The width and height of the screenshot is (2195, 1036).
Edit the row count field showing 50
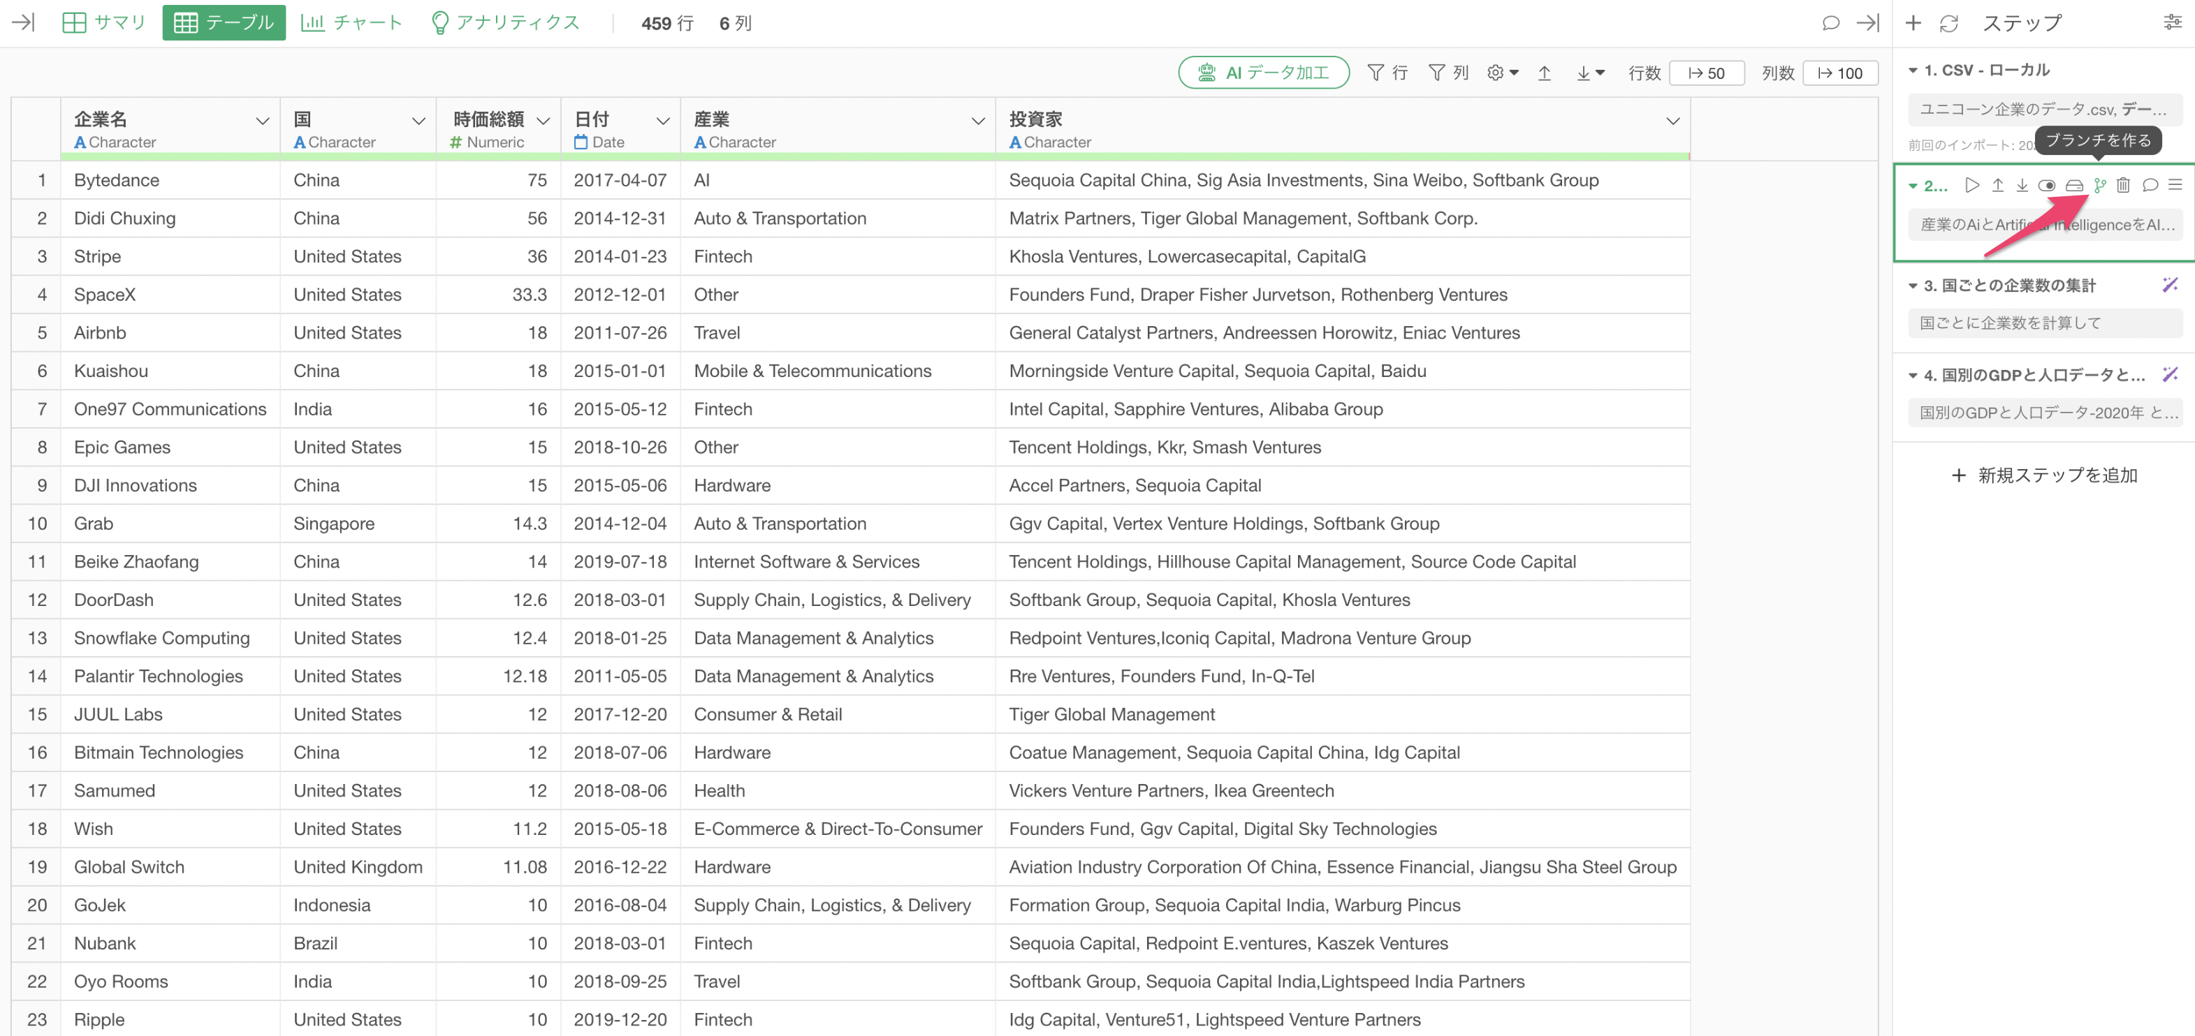tap(1707, 73)
